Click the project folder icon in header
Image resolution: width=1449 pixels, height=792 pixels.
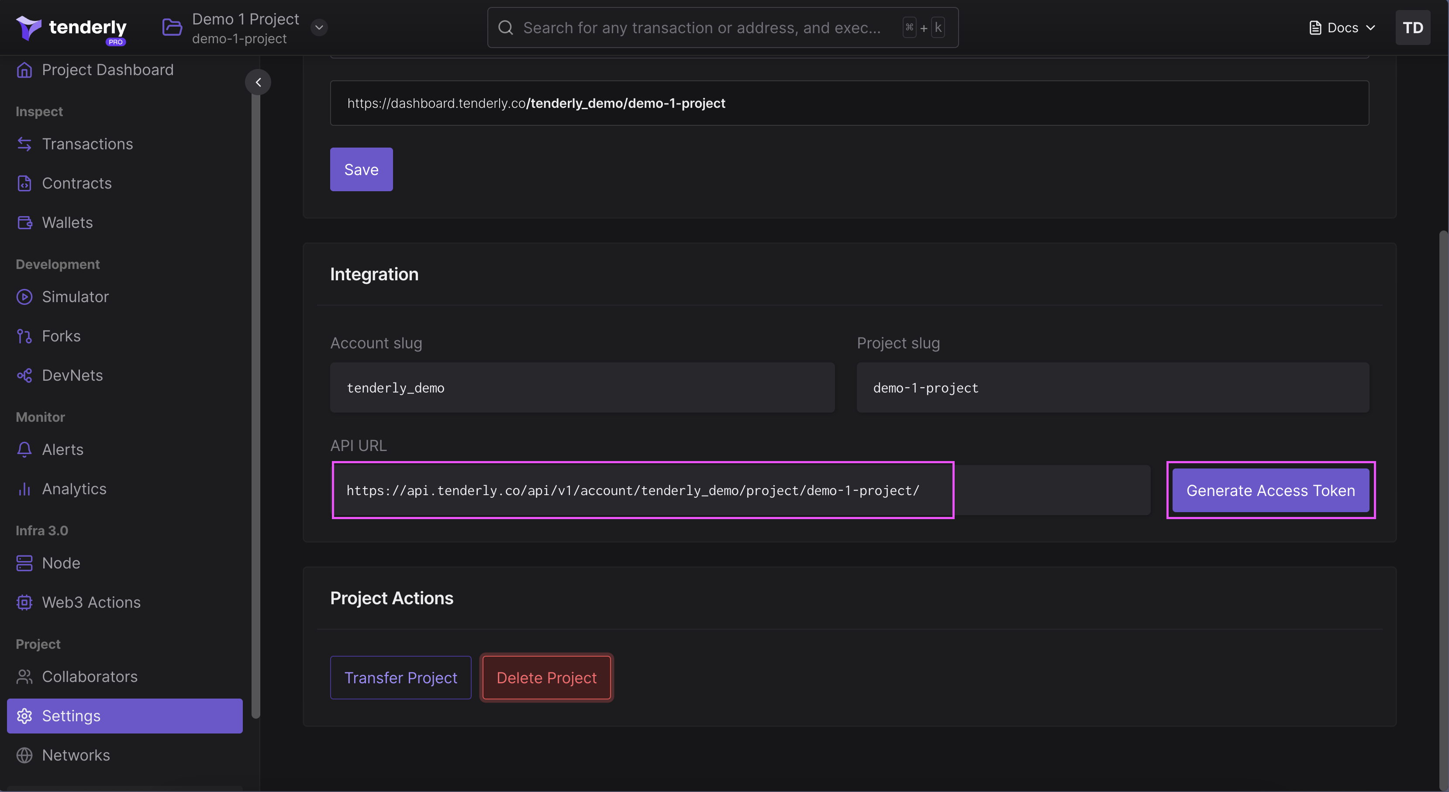[x=172, y=28]
